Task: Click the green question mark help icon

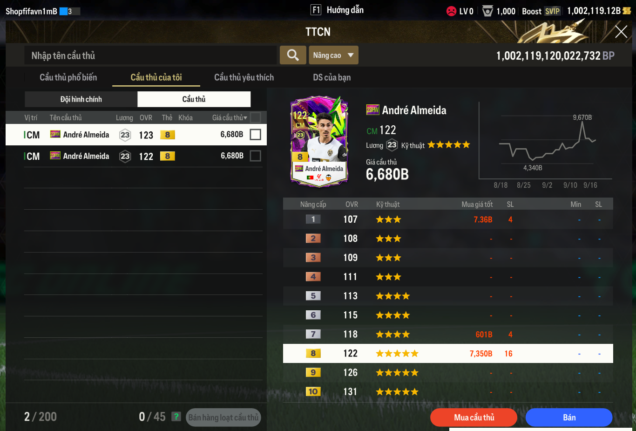Action: coord(176,417)
